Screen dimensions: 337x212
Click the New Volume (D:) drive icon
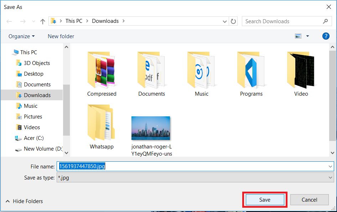point(19,150)
